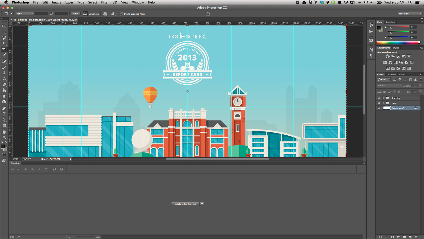This screenshot has height=239, width=424.
Task: Swap crop width and height values
Action: click(x=52, y=14)
